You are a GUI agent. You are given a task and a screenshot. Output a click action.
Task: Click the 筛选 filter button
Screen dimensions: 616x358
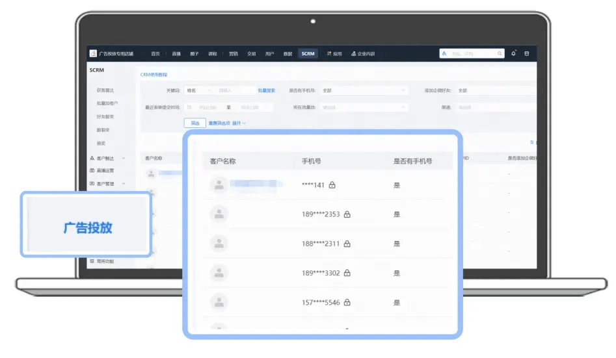pyautogui.click(x=195, y=123)
